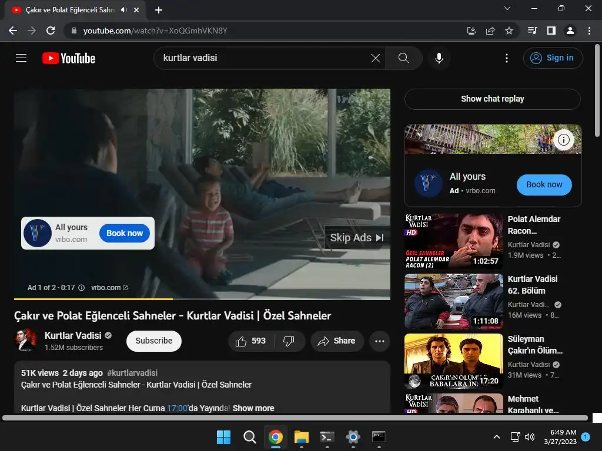Screen dimensions: 602x451
Task: Open media controls icon in toolbar
Action: click(x=533, y=31)
